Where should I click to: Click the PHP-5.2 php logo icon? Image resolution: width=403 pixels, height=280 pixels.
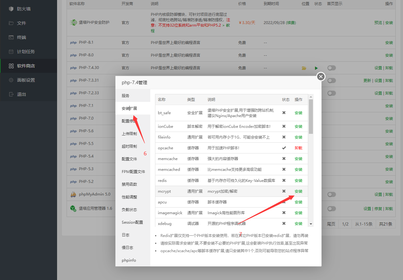pos(73,182)
